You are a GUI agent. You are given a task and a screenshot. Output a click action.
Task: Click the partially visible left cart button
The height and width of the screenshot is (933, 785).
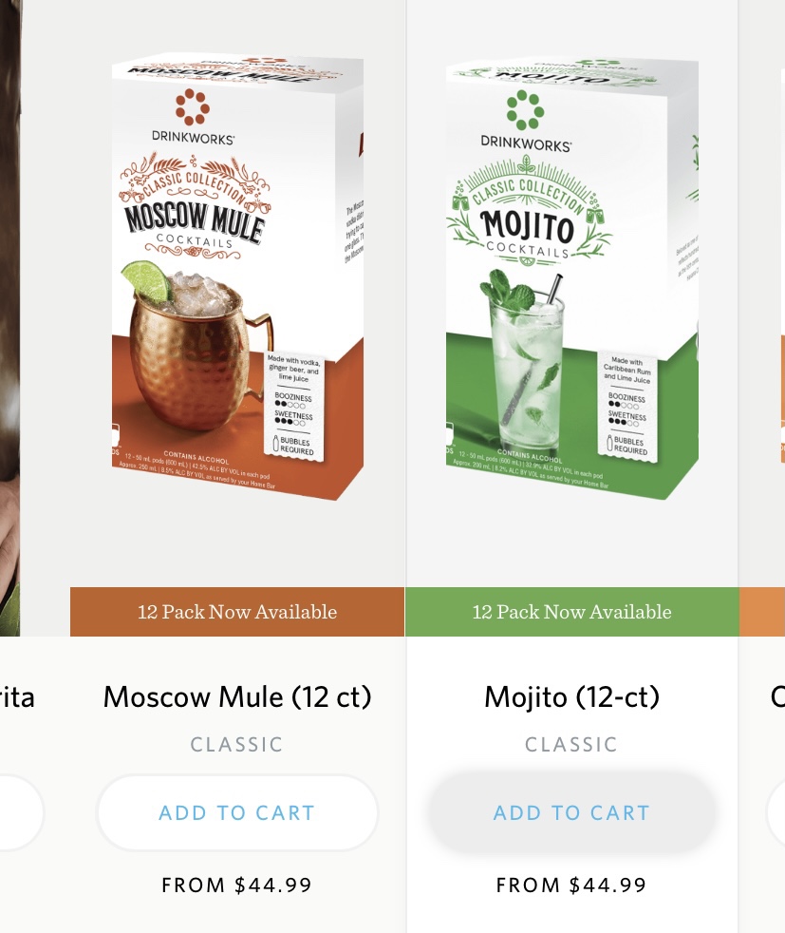coord(21,812)
